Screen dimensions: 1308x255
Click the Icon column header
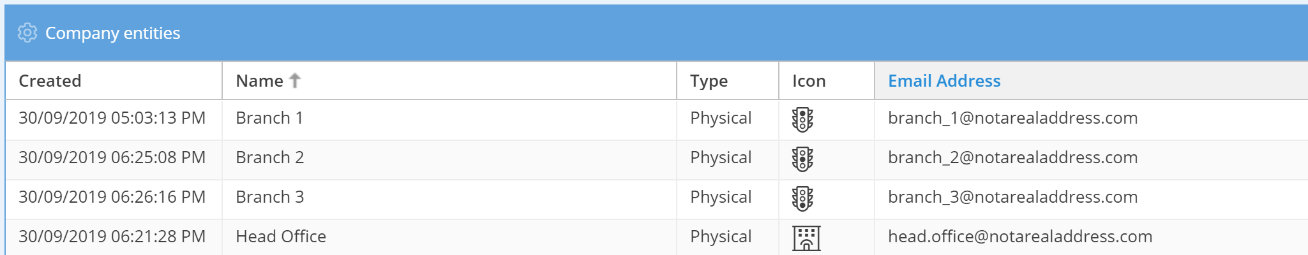coord(809,81)
